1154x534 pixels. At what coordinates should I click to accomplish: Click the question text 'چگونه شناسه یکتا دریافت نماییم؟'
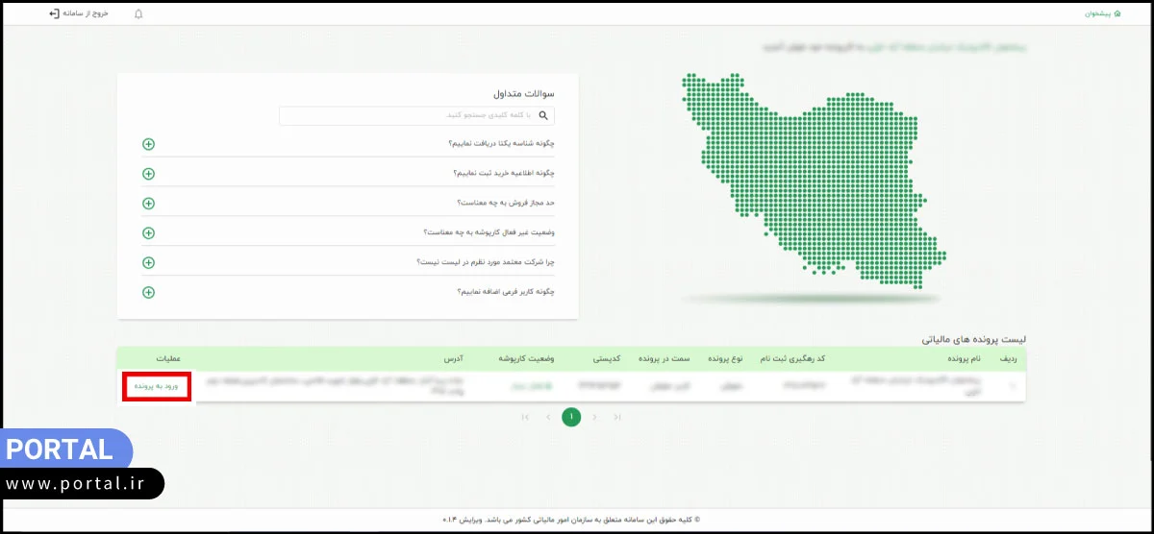[x=502, y=144]
